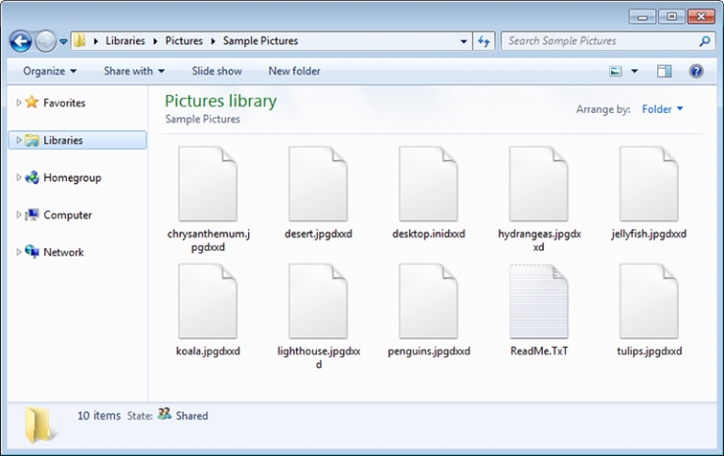Select the desktop.inidxxd file icon
Screen dimensions: 724x456
(x=428, y=185)
